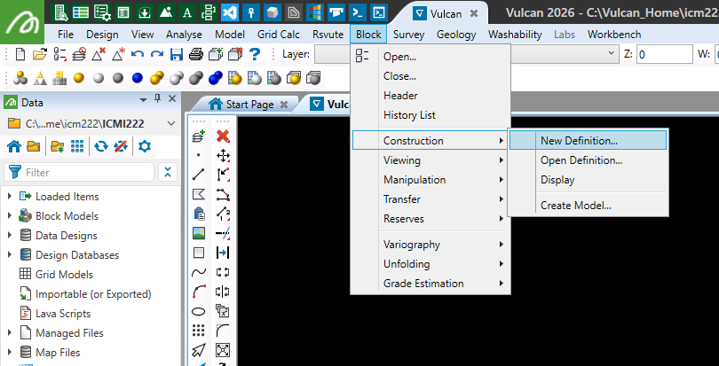Click the refresh icon in Data panel

[101, 146]
